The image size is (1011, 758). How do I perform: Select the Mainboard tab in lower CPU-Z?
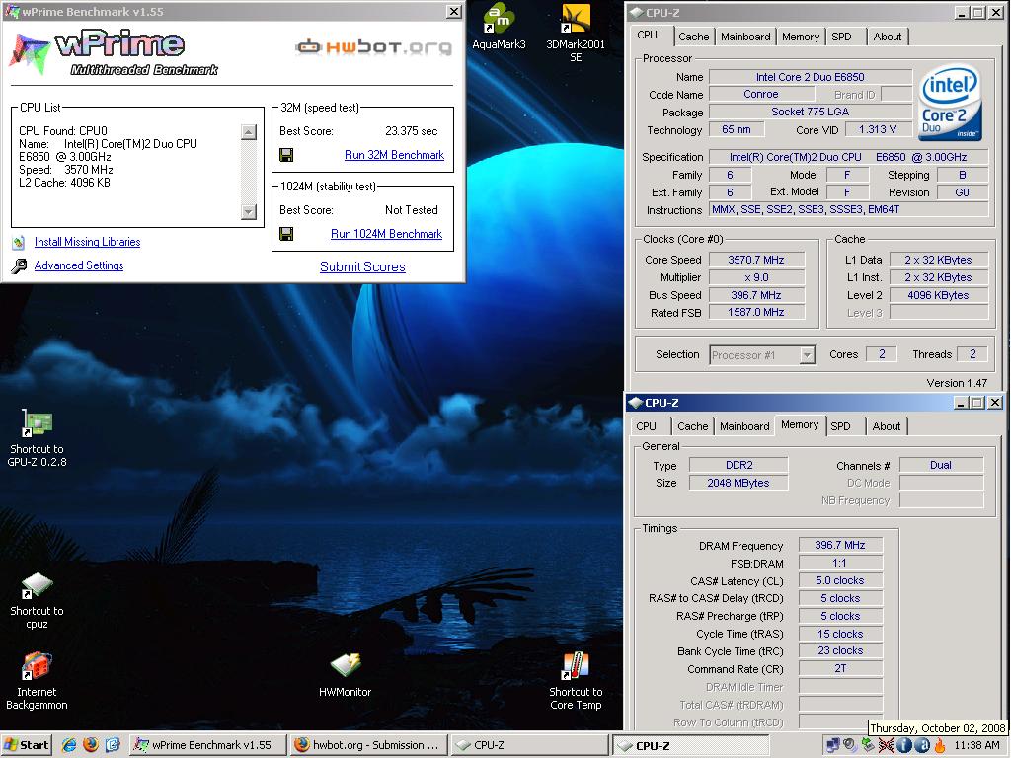coord(744,426)
